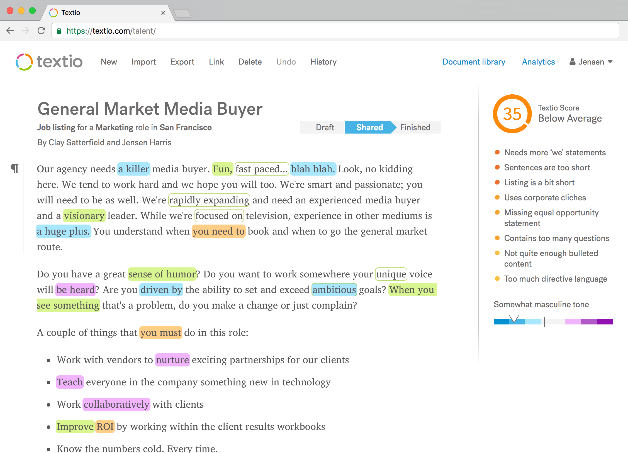Click the highlighted phrase 'sense of humor'

[162, 274]
